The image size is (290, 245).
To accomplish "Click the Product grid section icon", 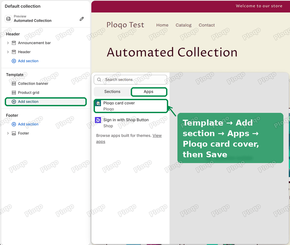I will [x=14, y=93].
